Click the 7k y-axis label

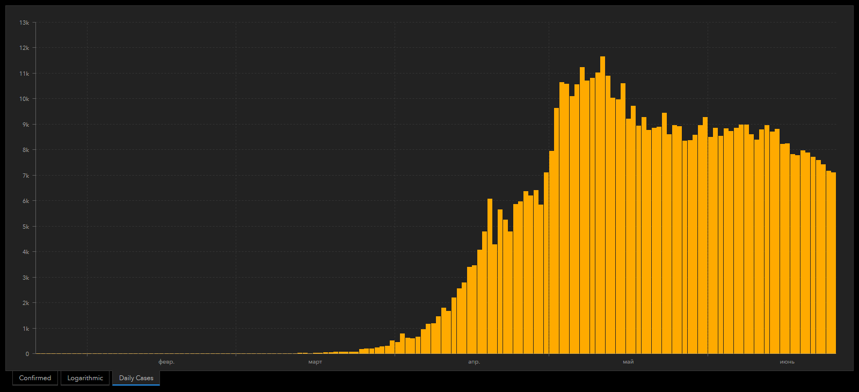pyautogui.click(x=26, y=176)
